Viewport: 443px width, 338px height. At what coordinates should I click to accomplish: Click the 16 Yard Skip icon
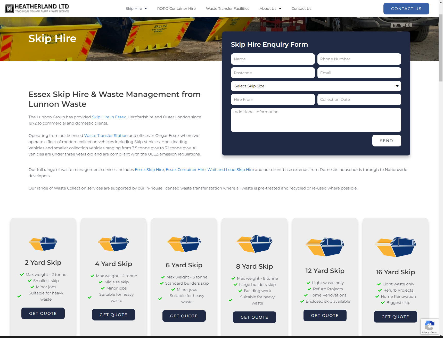(x=395, y=247)
